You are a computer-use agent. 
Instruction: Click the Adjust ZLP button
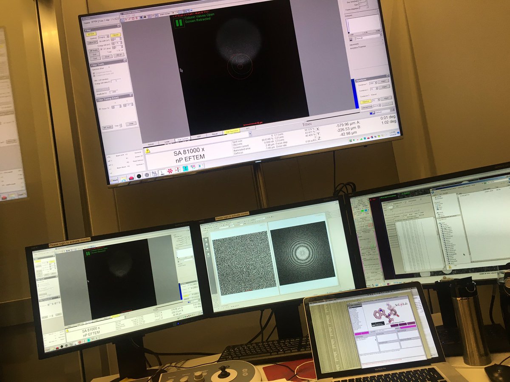pyautogui.click(x=93, y=43)
